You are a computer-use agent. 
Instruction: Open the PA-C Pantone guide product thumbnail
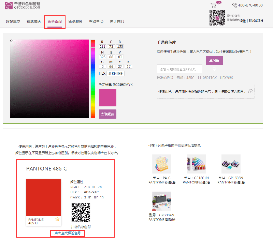(161, 164)
